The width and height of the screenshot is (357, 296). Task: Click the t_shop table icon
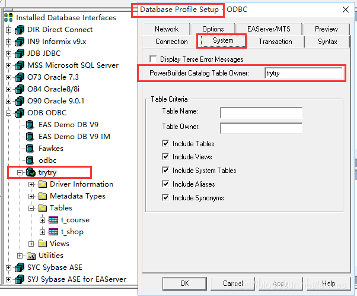click(x=53, y=232)
